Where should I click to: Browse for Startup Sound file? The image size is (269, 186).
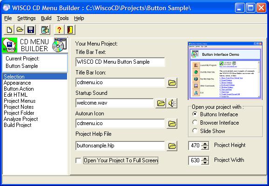coord(161,103)
